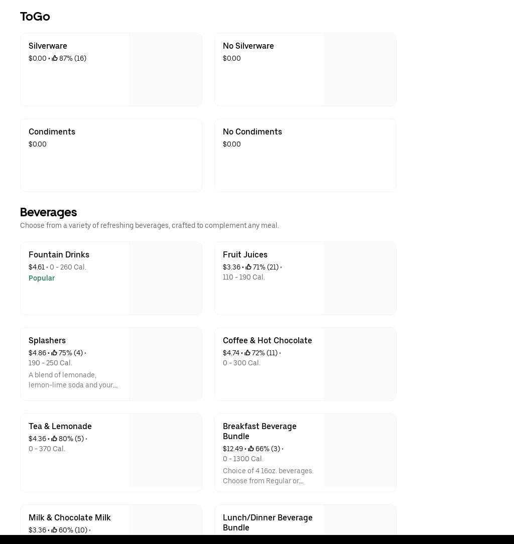Click the thumbs-up icon on Silverware
The width and height of the screenshot is (514, 544).
tap(55, 59)
